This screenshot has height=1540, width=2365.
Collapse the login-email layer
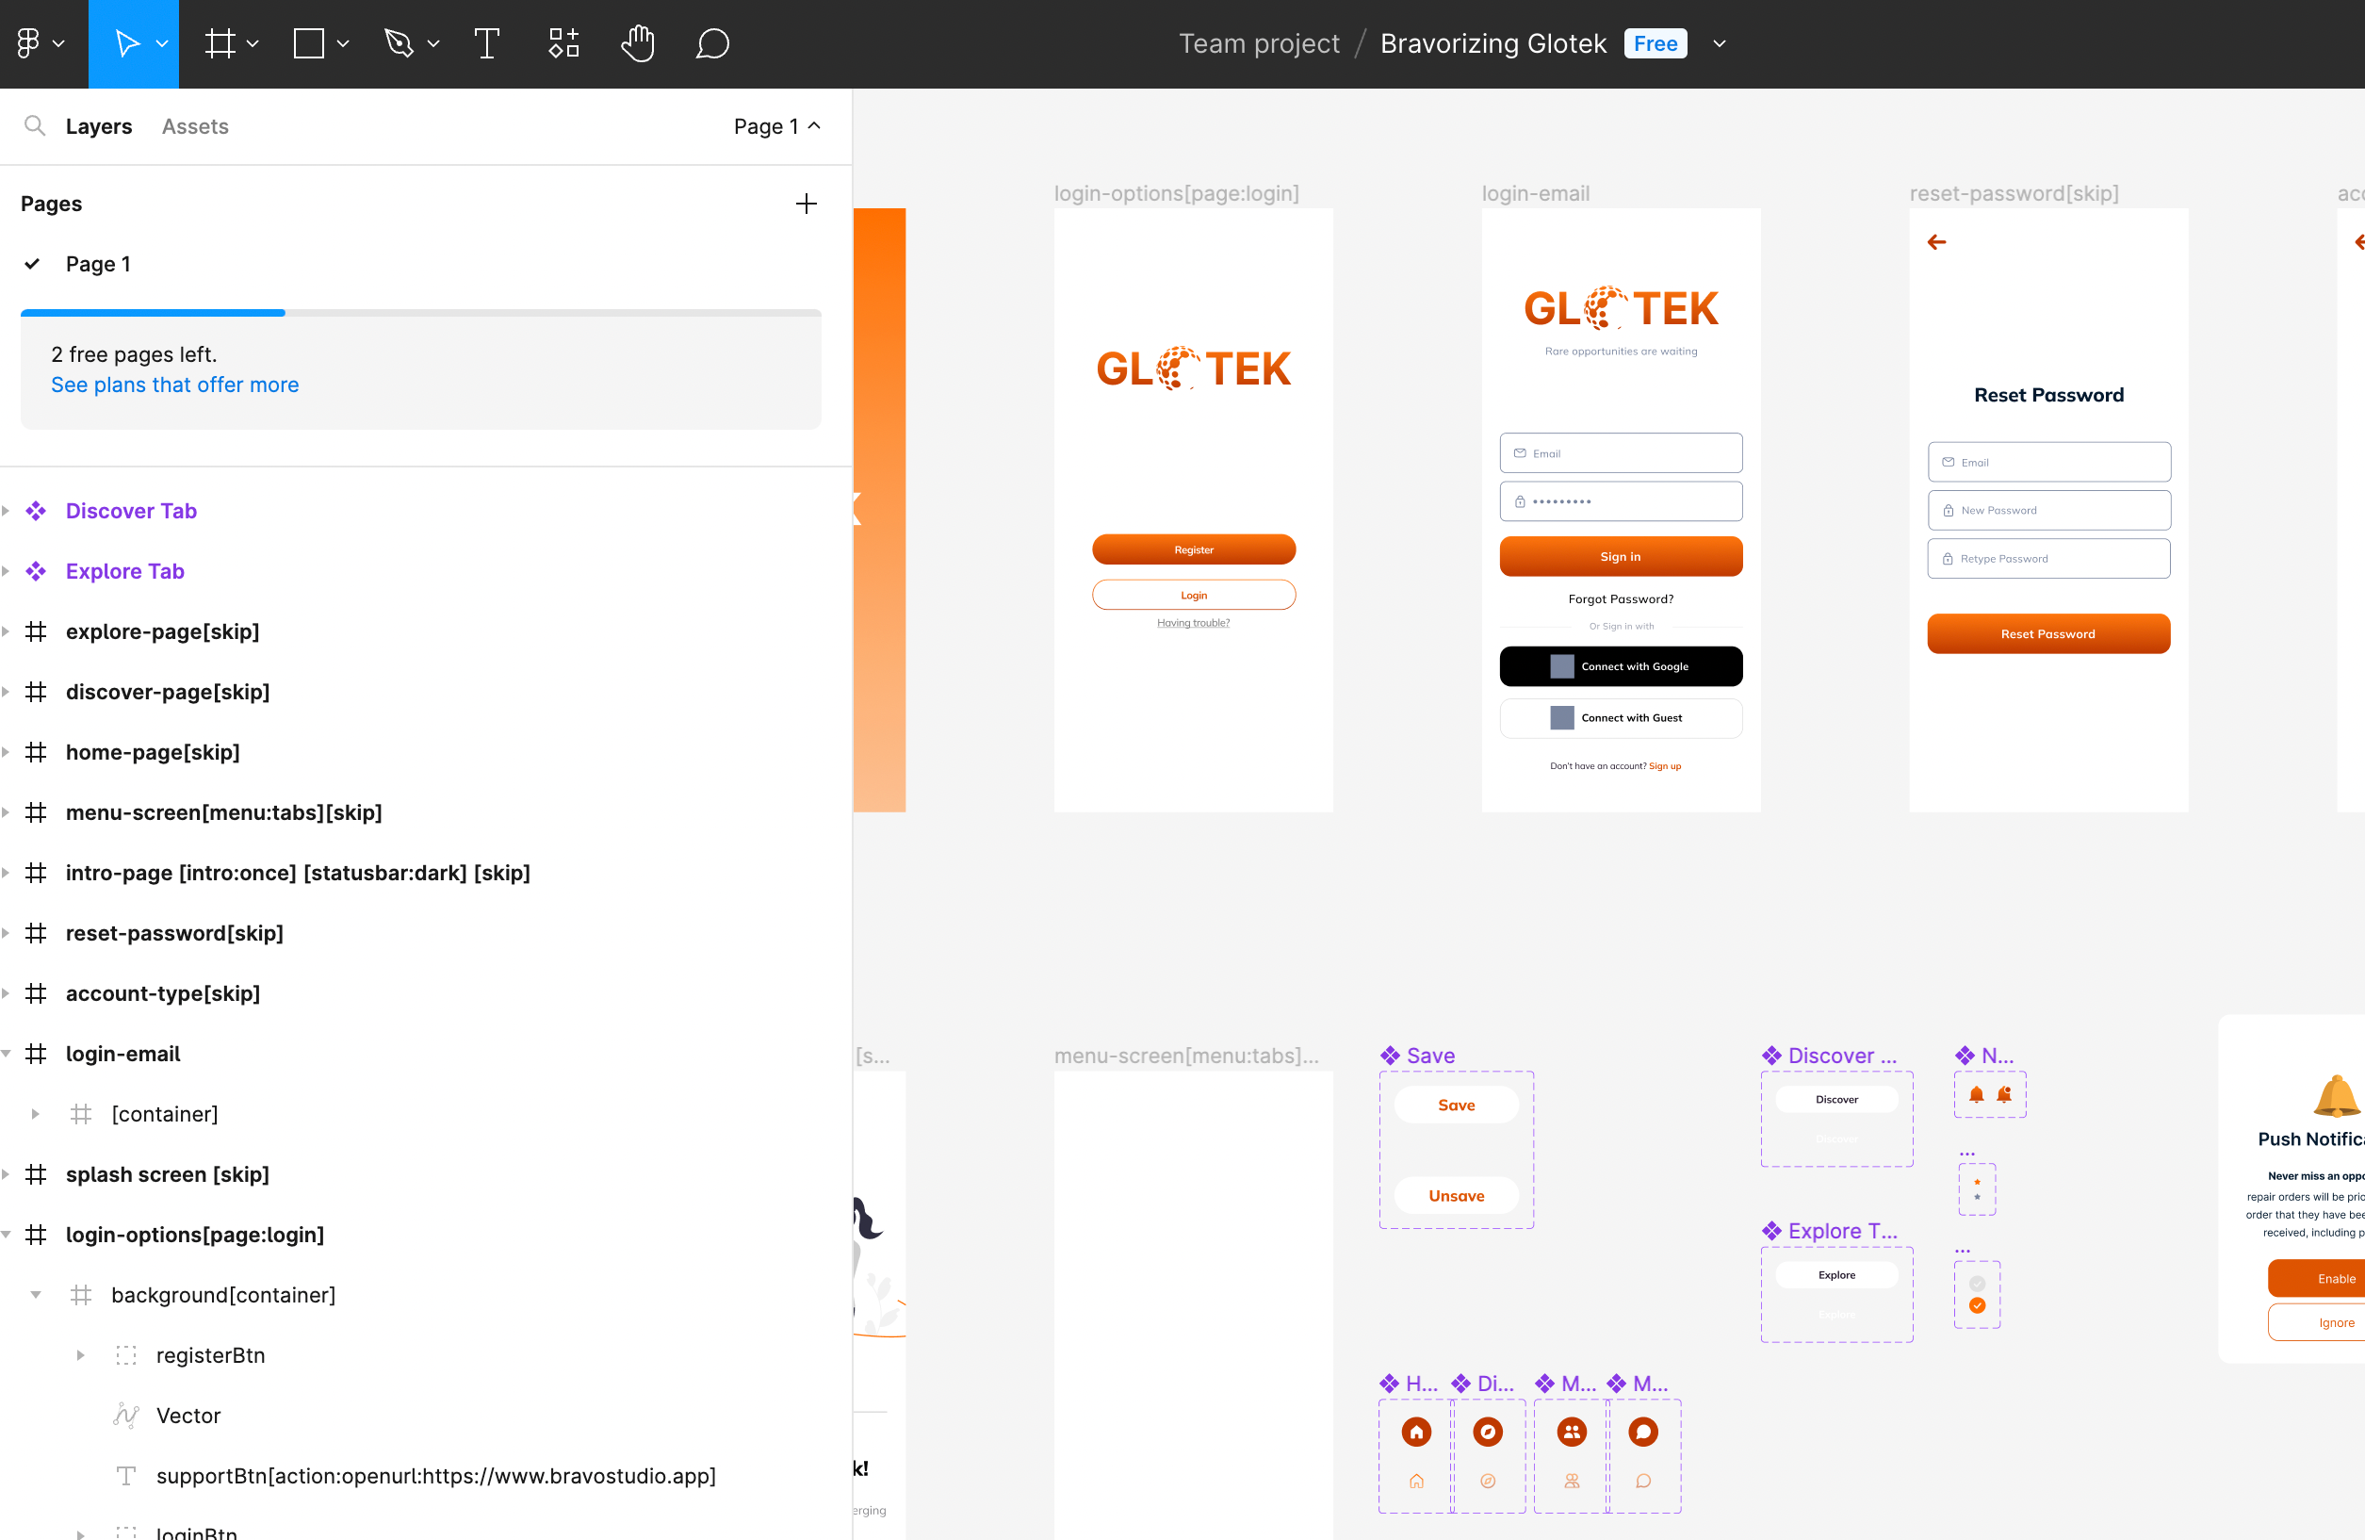6,1054
